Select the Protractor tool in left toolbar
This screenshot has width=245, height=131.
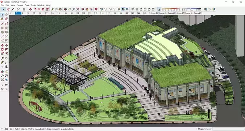coord(2,62)
